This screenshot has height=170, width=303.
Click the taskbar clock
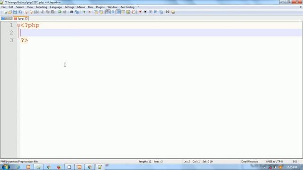(x=292, y=167)
